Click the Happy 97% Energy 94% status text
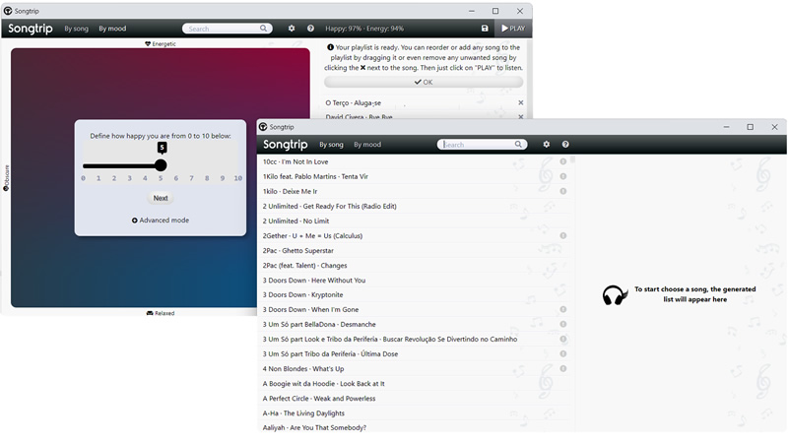The width and height of the screenshot is (788, 443). [x=364, y=29]
